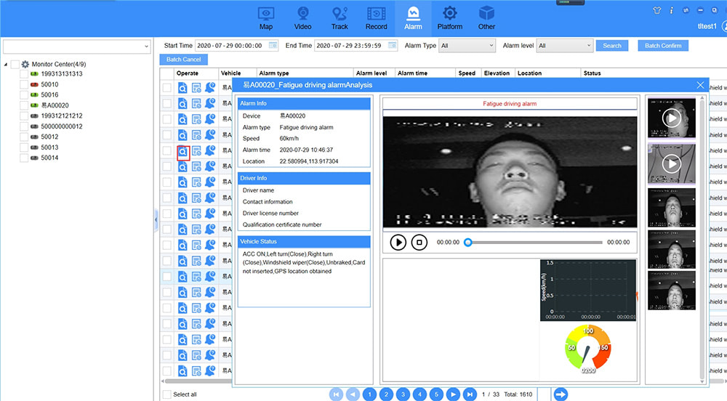Tick the checkbox for vehicle 50010
This screenshot has height=401, width=727.
click(x=24, y=85)
